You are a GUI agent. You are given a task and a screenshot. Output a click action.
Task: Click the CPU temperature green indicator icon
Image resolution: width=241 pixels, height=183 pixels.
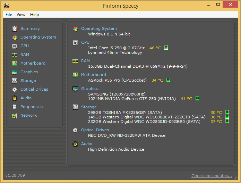click(x=166, y=48)
